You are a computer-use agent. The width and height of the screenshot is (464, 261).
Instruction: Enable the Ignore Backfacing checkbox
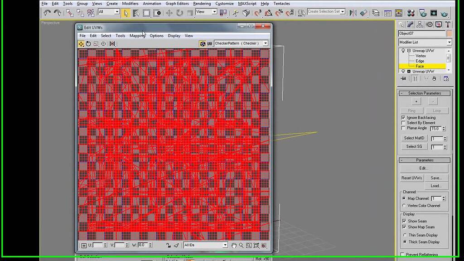tap(403, 117)
